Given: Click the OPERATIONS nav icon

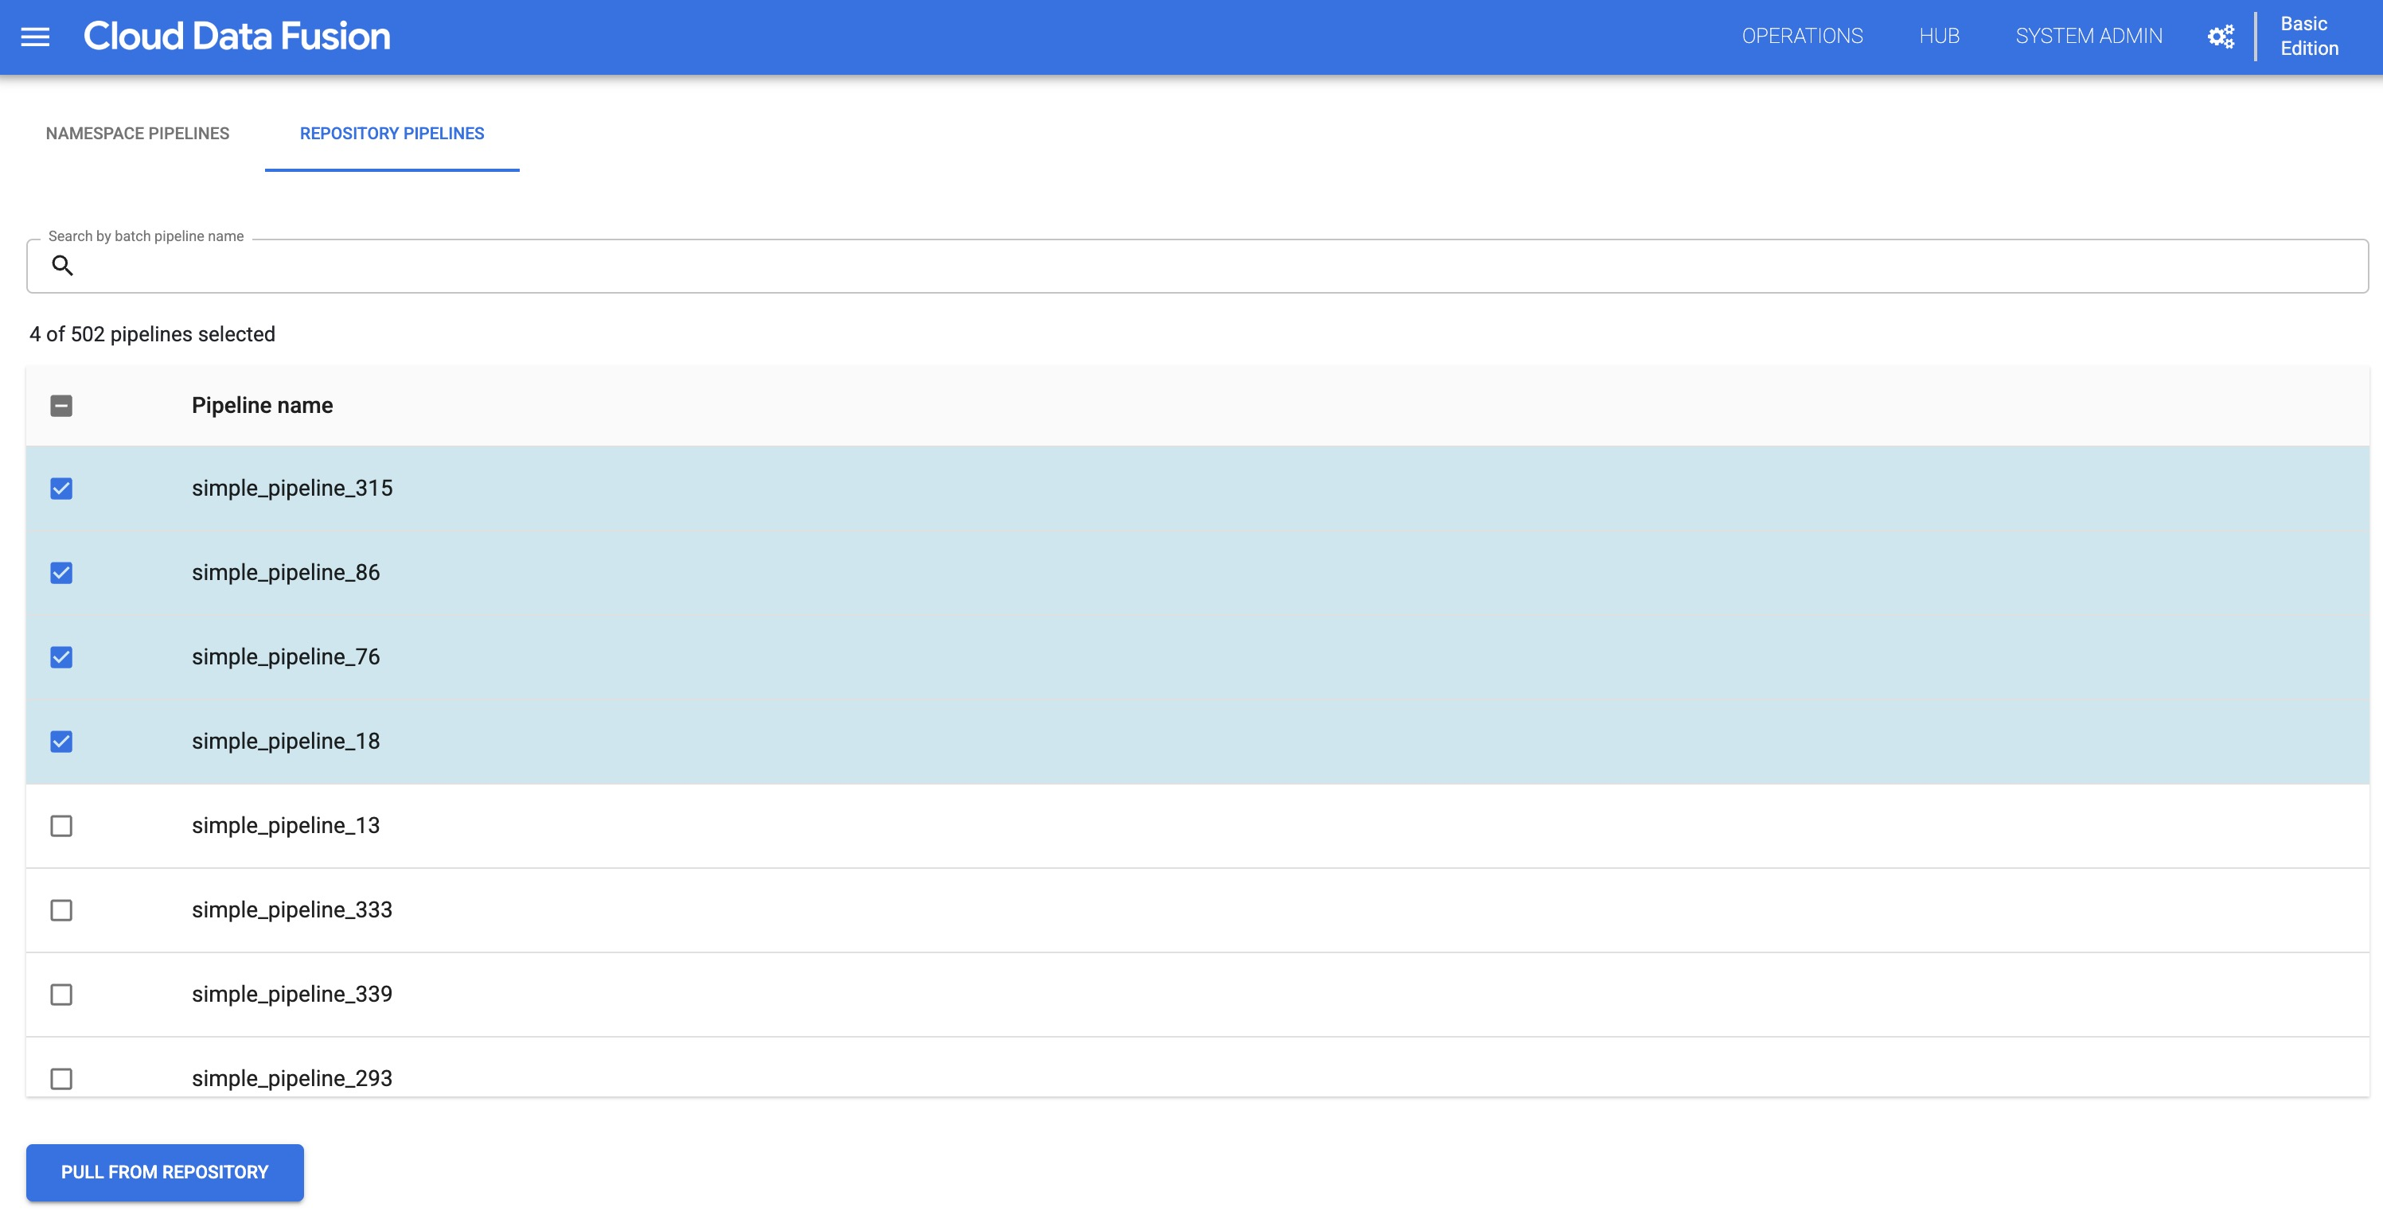Looking at the screenshot, I should tap(1800, 36).
